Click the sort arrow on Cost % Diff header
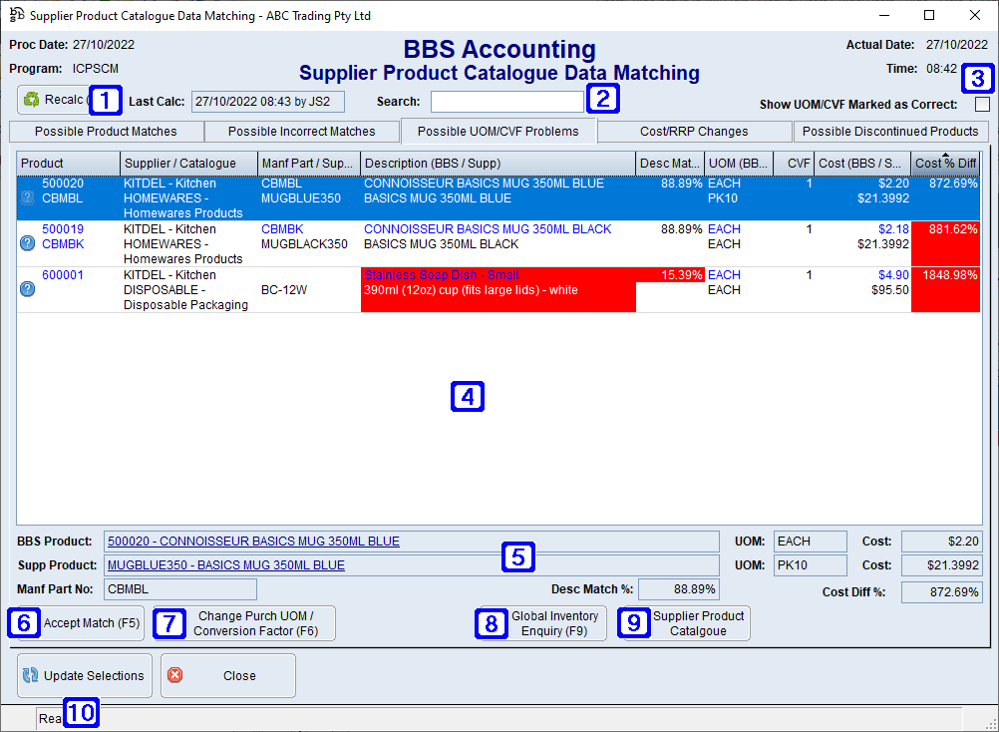 click(x=945, y=153)
